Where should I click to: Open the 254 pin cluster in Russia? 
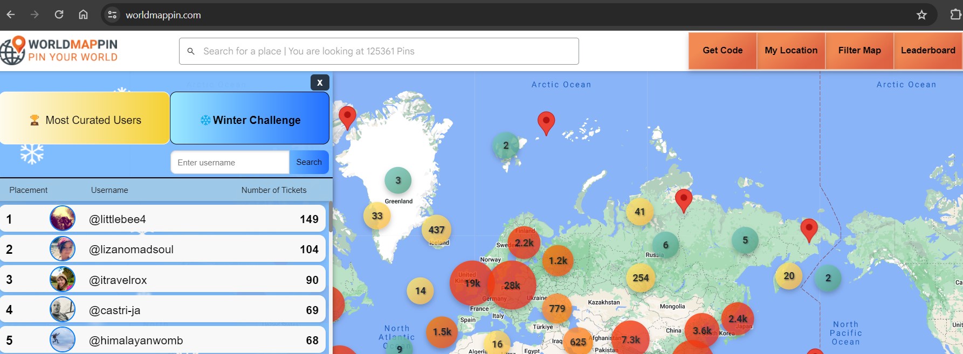pos(641,278)
